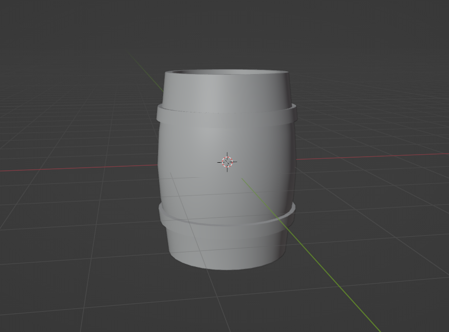Click the 3D cursor crosshair on the barrel

coord(227,162)
